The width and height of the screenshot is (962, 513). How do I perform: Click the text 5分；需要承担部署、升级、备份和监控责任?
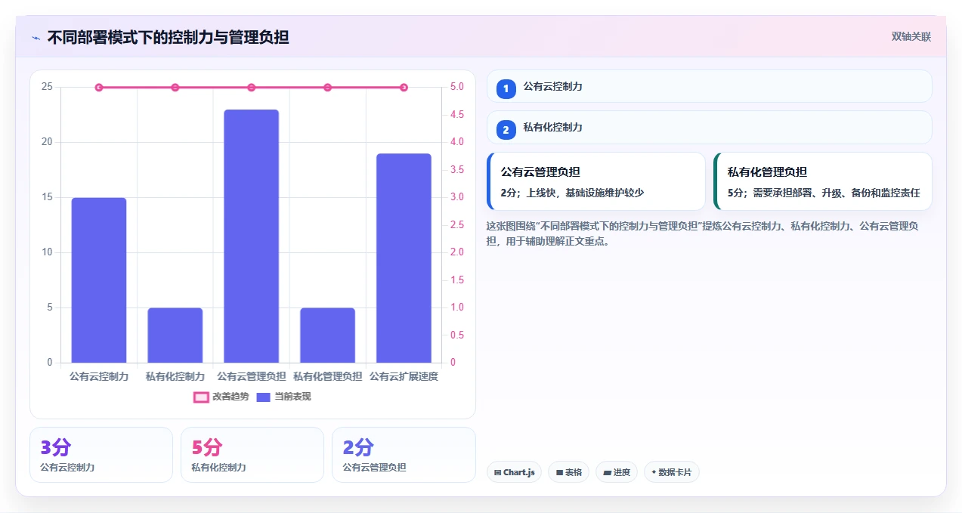(x=824, y=193)
